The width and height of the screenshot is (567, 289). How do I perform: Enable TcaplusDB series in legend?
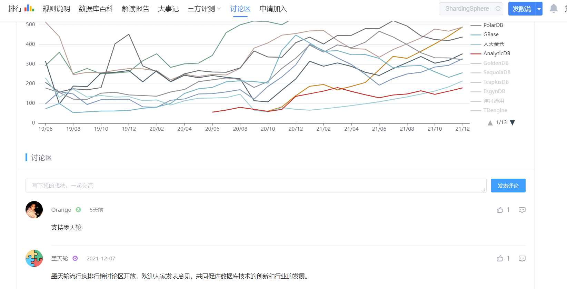tap(490, 82)
